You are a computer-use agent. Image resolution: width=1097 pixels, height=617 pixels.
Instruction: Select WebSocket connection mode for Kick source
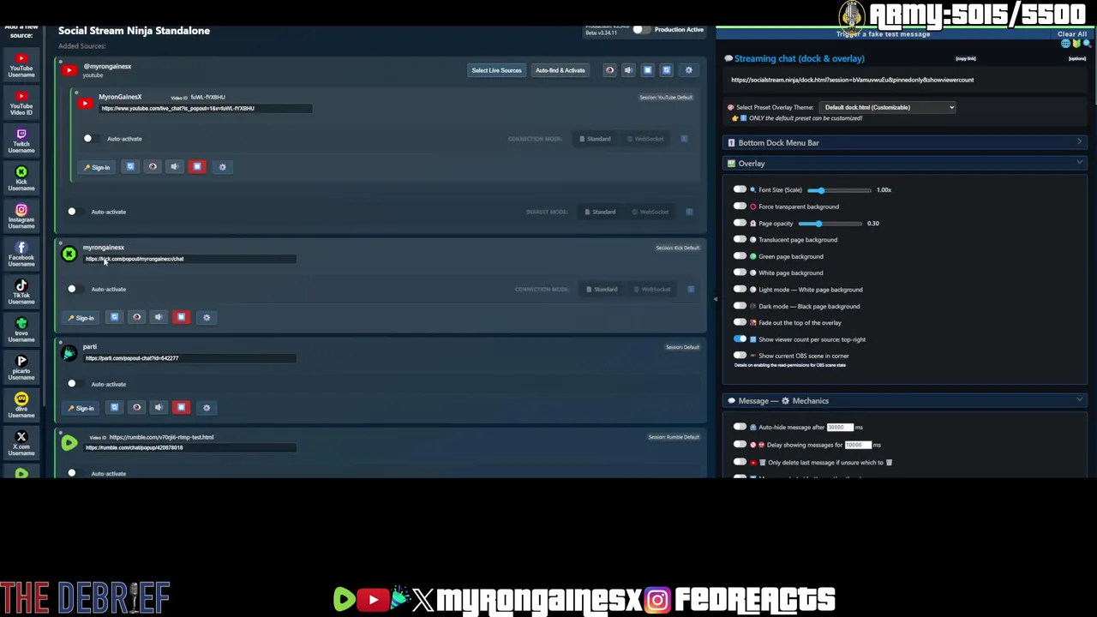tap(652, 290)
